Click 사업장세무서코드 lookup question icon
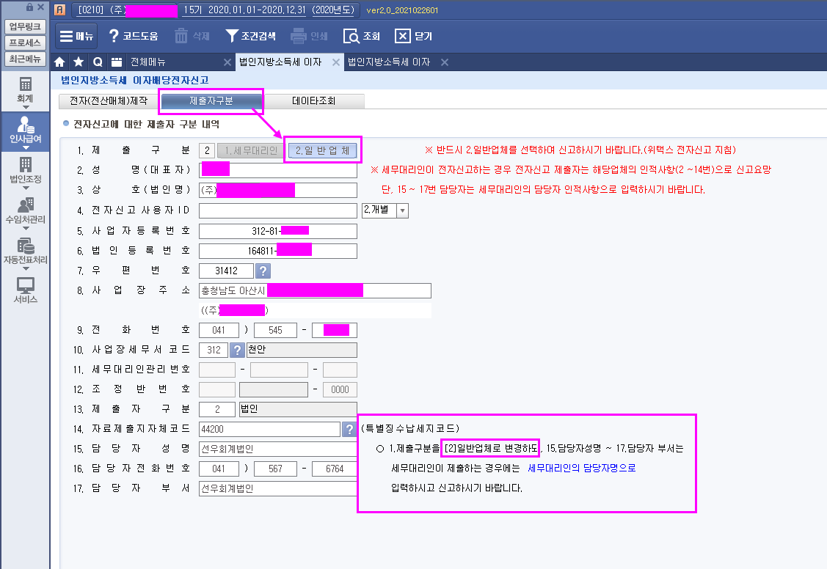827x569 pixels. [238, 350]
